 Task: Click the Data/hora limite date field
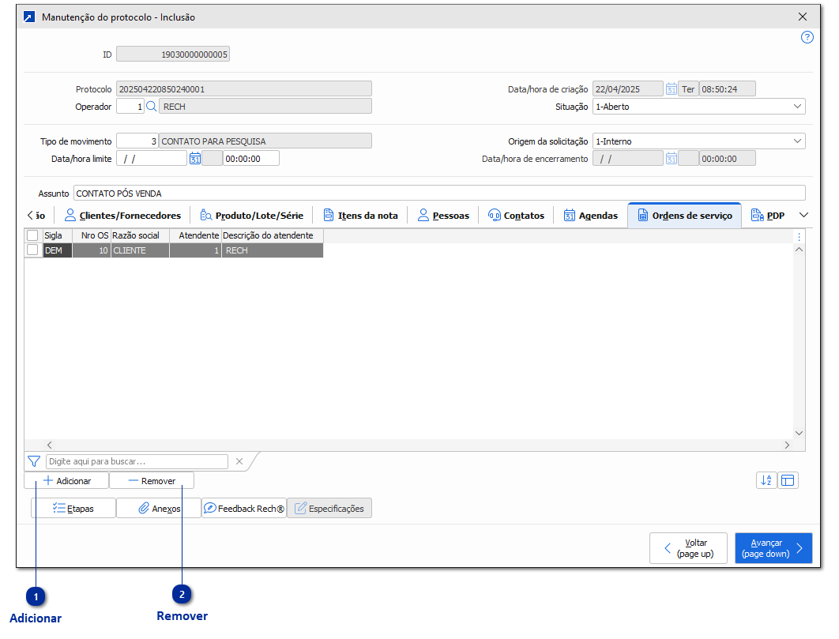[152, 159]
